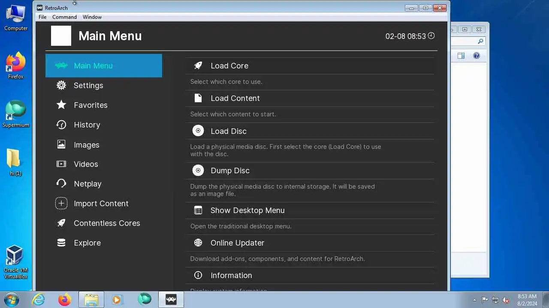The width and height of the screenshot is (549, 308).
Task: Select Main Menu in the sidebar
Action: click(104, 65)
